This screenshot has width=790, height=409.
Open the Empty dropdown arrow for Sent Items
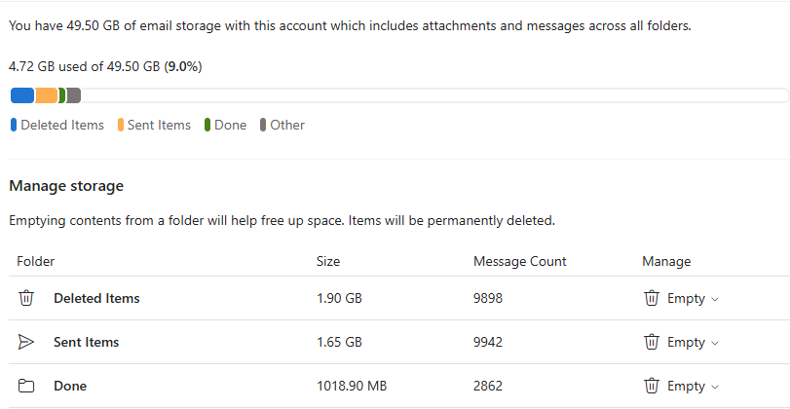[714, 343]
